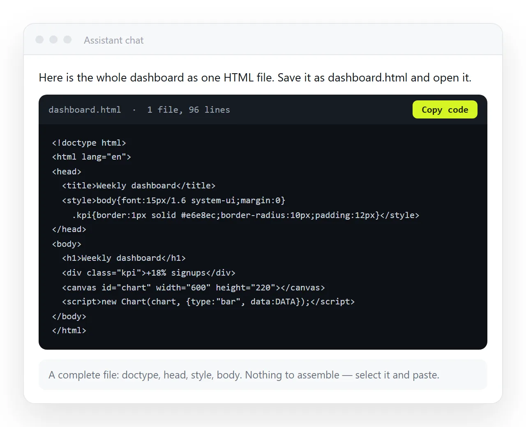This screenshot has height=427, width=526.
Task: Click the '<title>Weekly dashboard</title>' line
Action: click(x=138, y=186)
